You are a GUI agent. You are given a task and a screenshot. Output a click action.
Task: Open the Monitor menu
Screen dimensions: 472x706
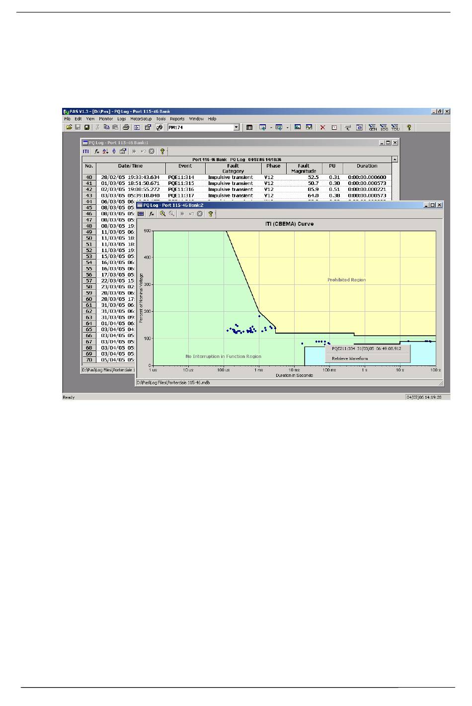(x=106, y=119)
